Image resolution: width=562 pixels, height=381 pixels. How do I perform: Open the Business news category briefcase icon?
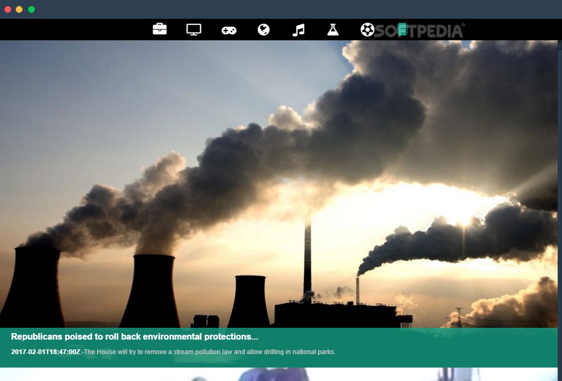[x=160, y=29]
